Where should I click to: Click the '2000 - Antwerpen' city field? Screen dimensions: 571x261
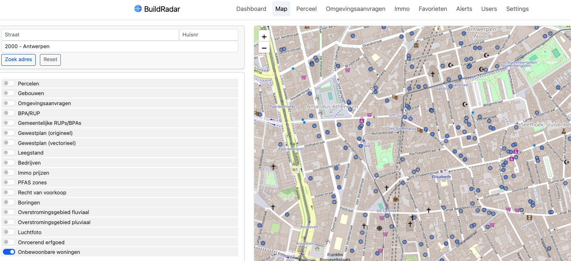click(x=120, y=47)
